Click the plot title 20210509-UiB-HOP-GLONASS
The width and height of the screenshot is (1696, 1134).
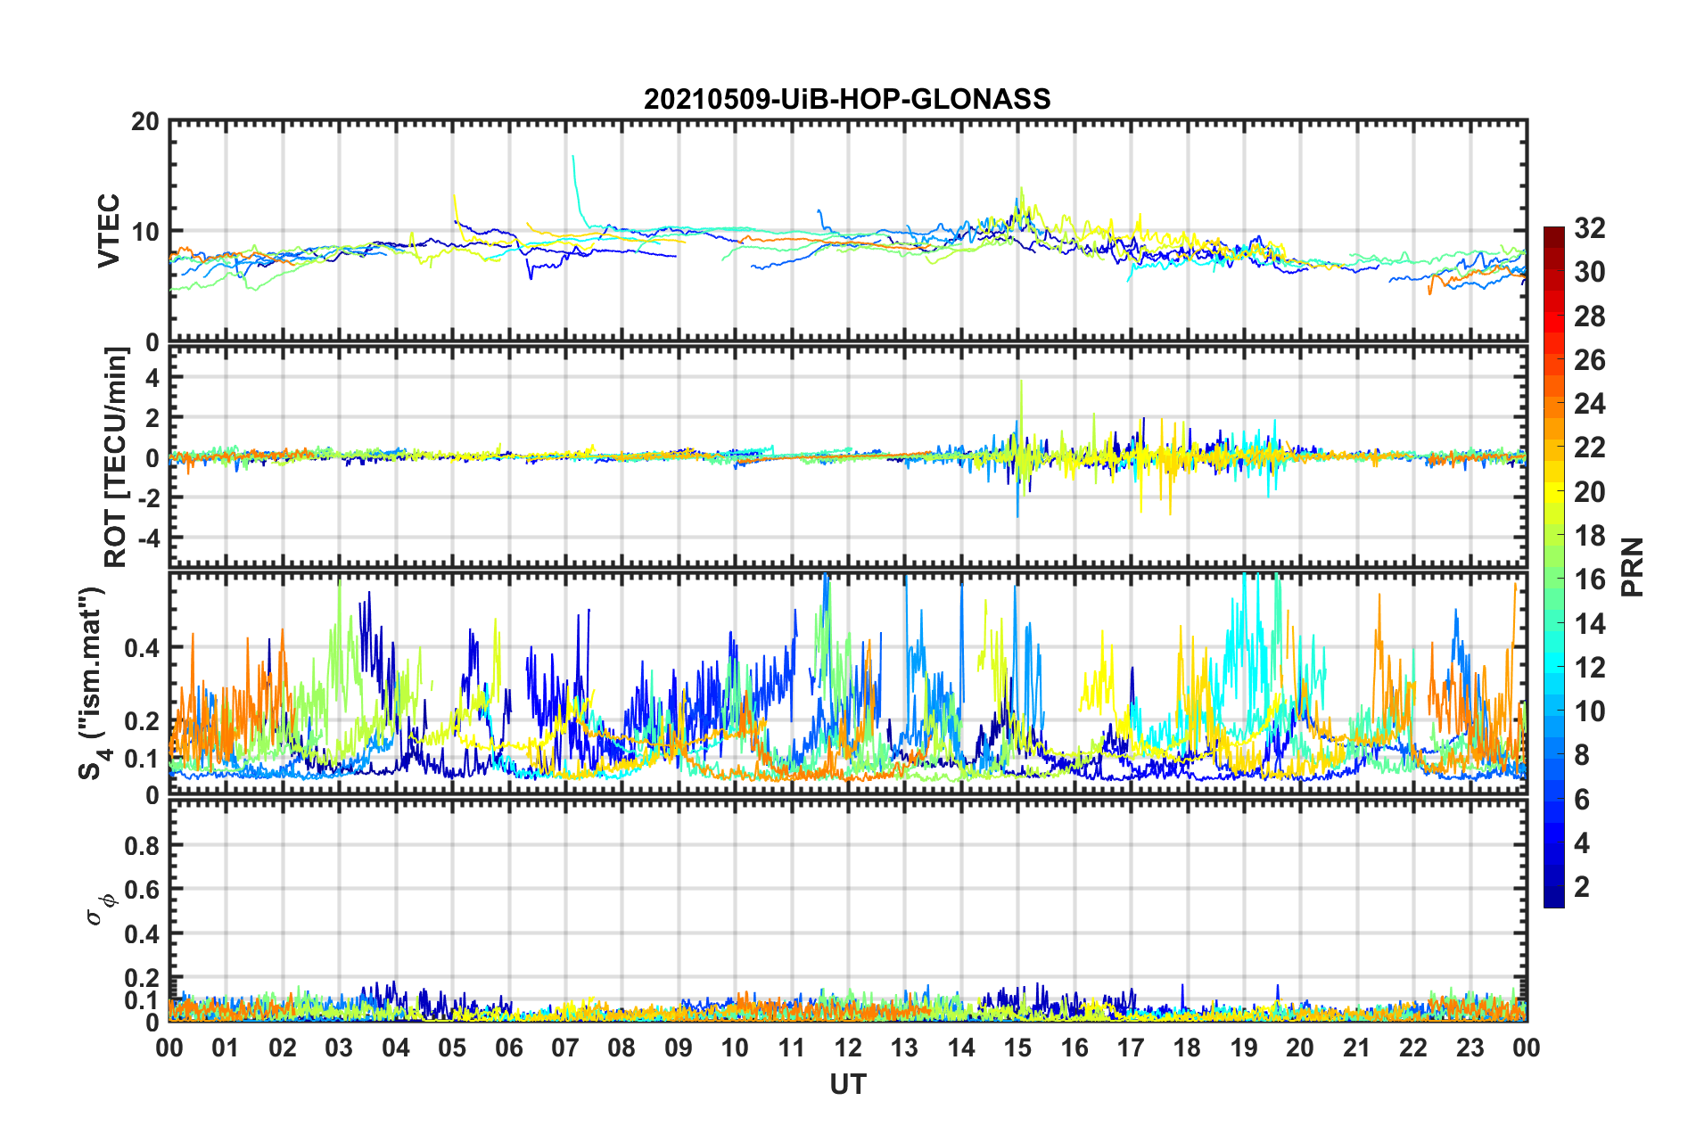click(x=847, y=99)
